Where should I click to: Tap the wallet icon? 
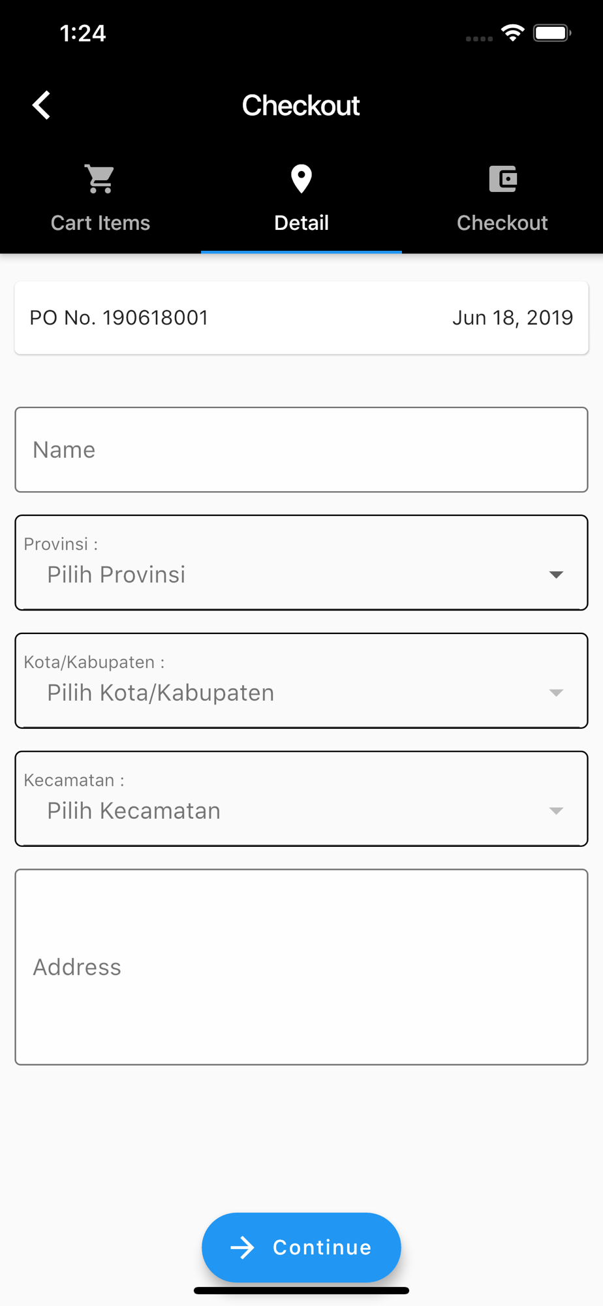tap(502, 179)
